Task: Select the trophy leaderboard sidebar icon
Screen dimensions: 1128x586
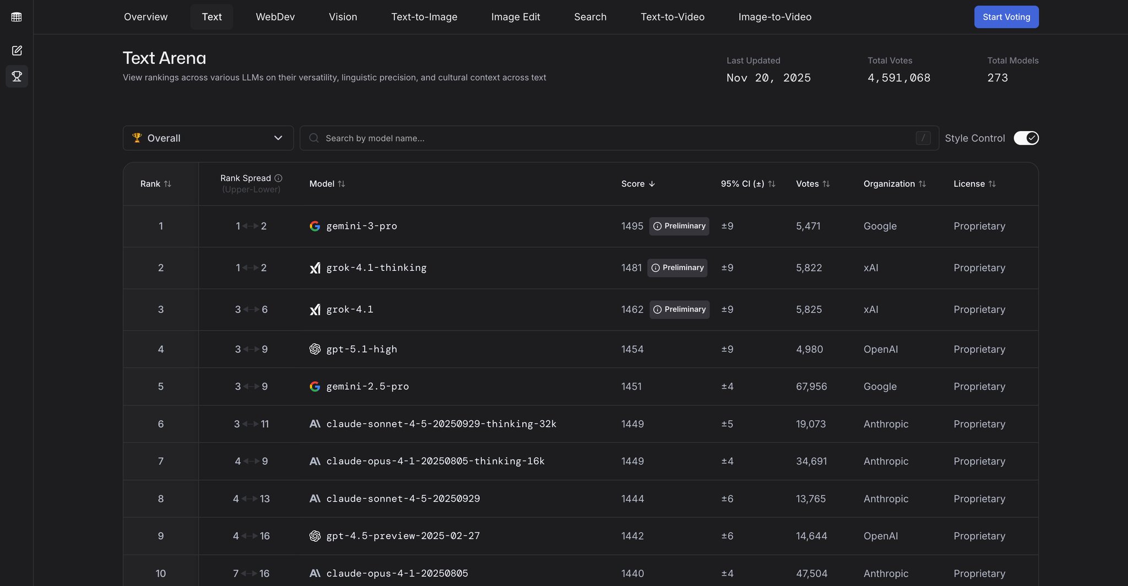Action: coord(17,76)
